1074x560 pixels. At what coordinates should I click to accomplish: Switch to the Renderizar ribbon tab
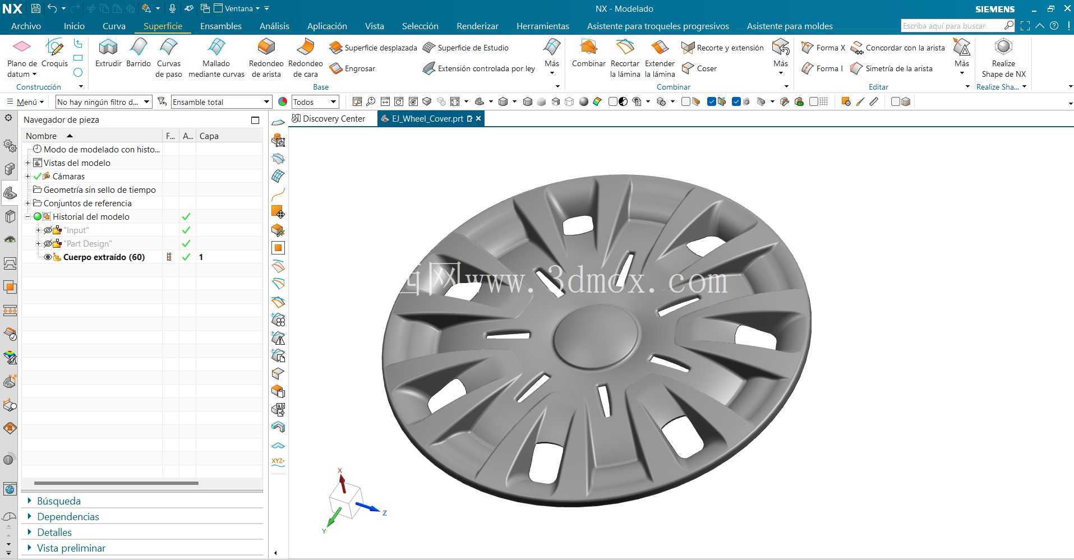tap(477, 26)
